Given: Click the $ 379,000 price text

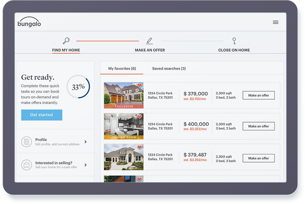Looking at the screenshot, I should (196, 94).
